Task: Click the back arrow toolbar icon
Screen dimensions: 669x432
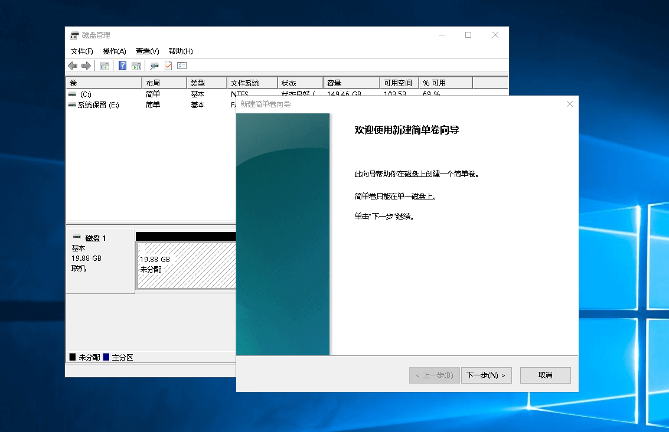Action: [73, 66]
